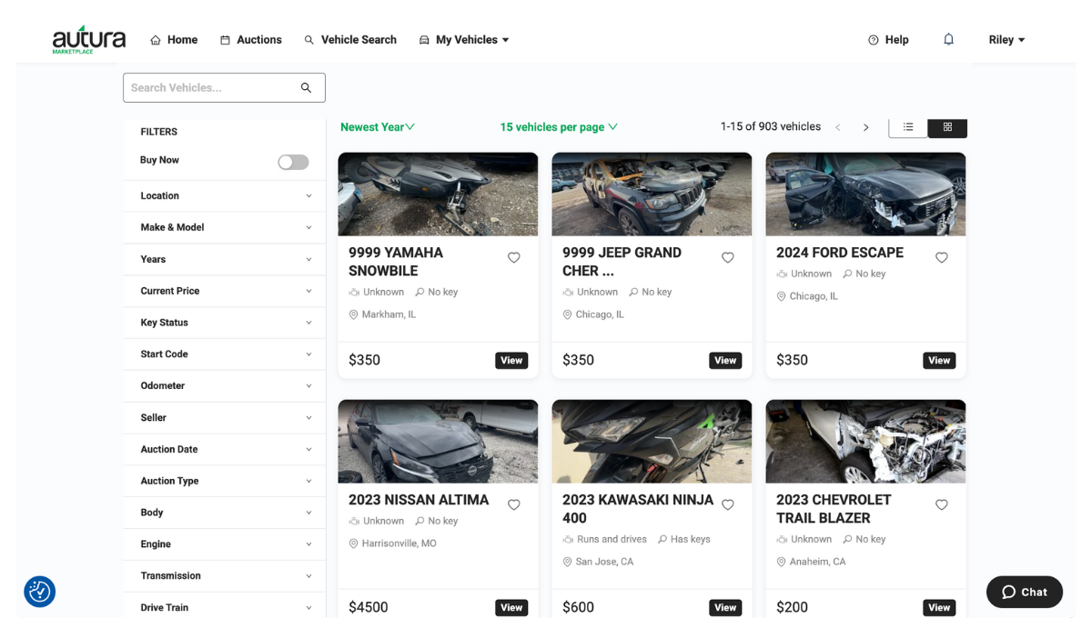Click the My Vehicles car icon
1092x618 pixels.
pos(424,40)
